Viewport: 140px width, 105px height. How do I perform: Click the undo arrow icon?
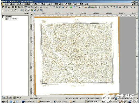23,7
